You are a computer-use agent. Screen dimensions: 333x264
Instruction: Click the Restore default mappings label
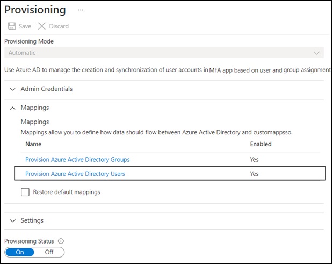[x=67, y=192]
